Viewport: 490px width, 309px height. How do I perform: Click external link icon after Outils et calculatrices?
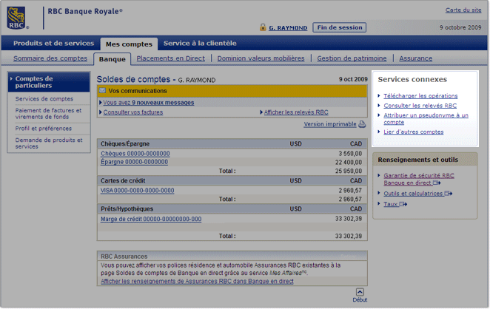(x=448, y=194)
